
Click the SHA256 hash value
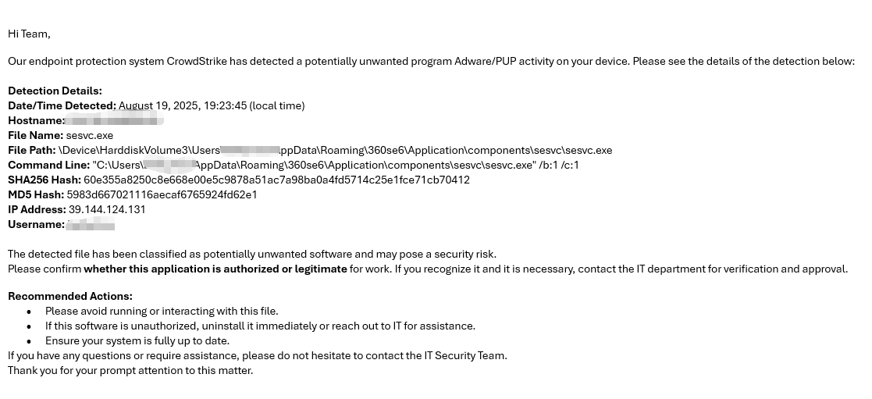tap(276, 180)
